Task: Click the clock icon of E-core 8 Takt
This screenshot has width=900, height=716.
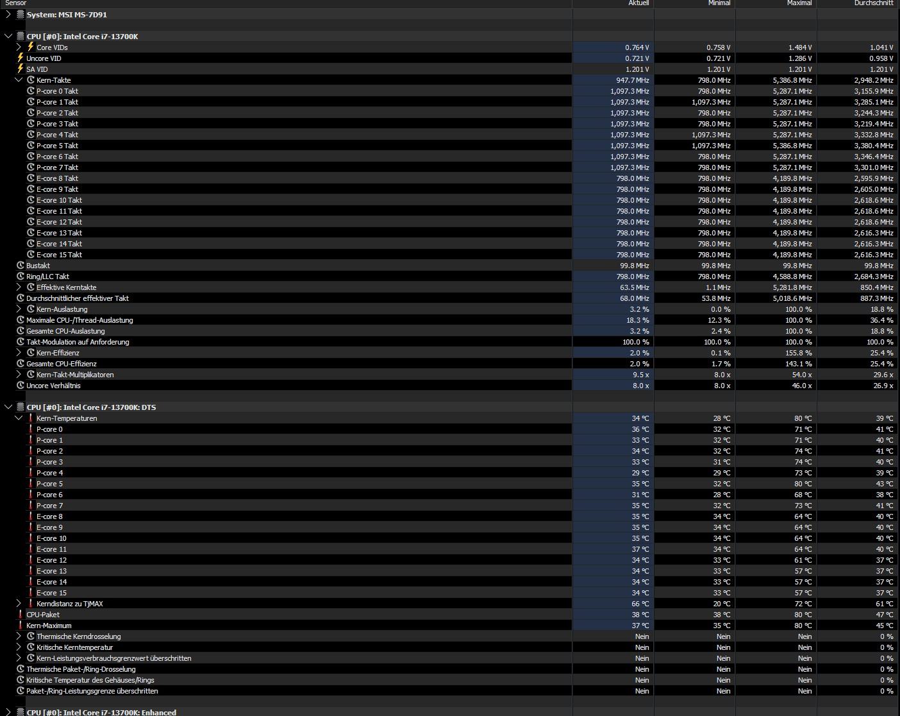Action: [31, 178]
